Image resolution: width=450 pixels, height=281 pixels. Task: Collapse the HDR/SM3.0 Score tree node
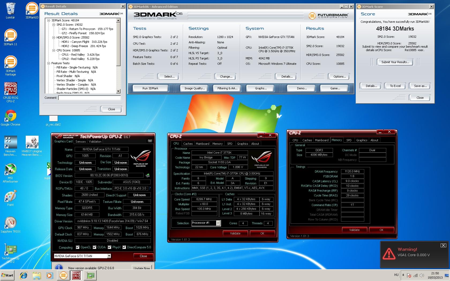coord(54,37)
